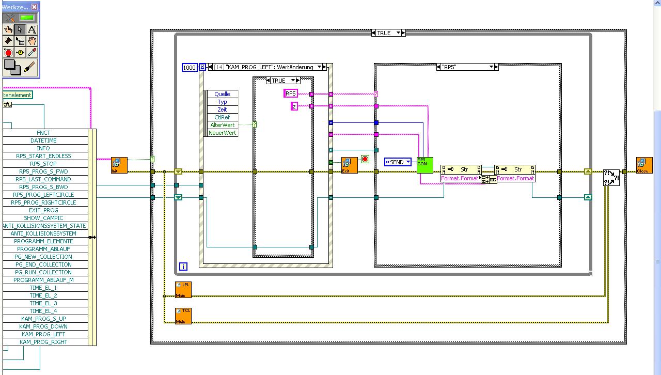This screenshot has height=375, width=661.
Task: Go to previous event case before KAM_PROG_LEFT
Action: tap(210, 67)
